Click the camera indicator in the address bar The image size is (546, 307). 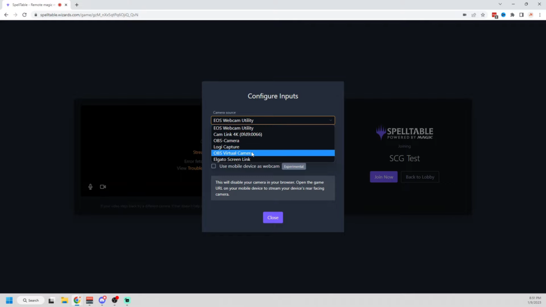464,15
